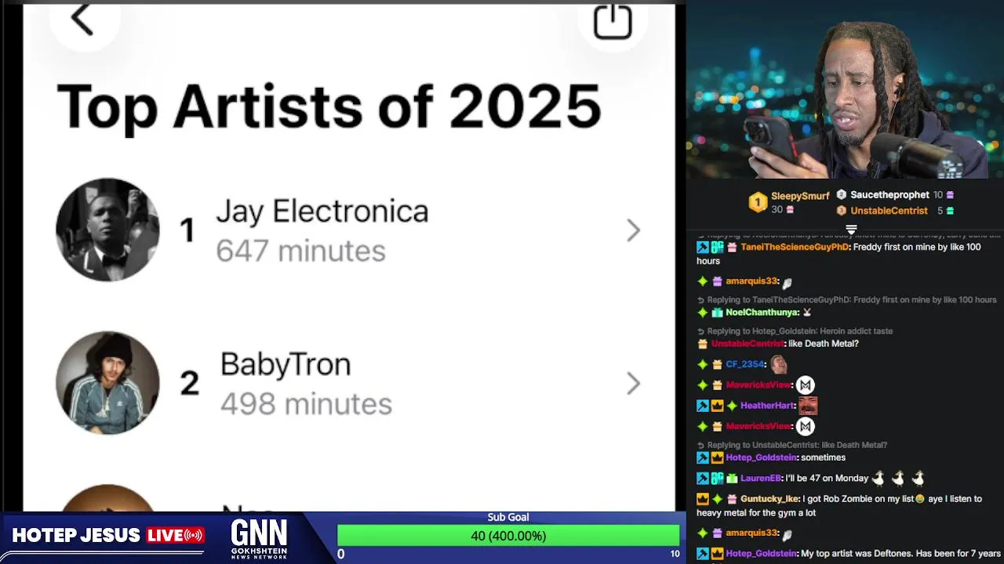Expand the chat leaderboard collapse arrow
Image resolution: width=1004 pixels, height=564 pixels.
pyautogui.click(x=851, y=230)
